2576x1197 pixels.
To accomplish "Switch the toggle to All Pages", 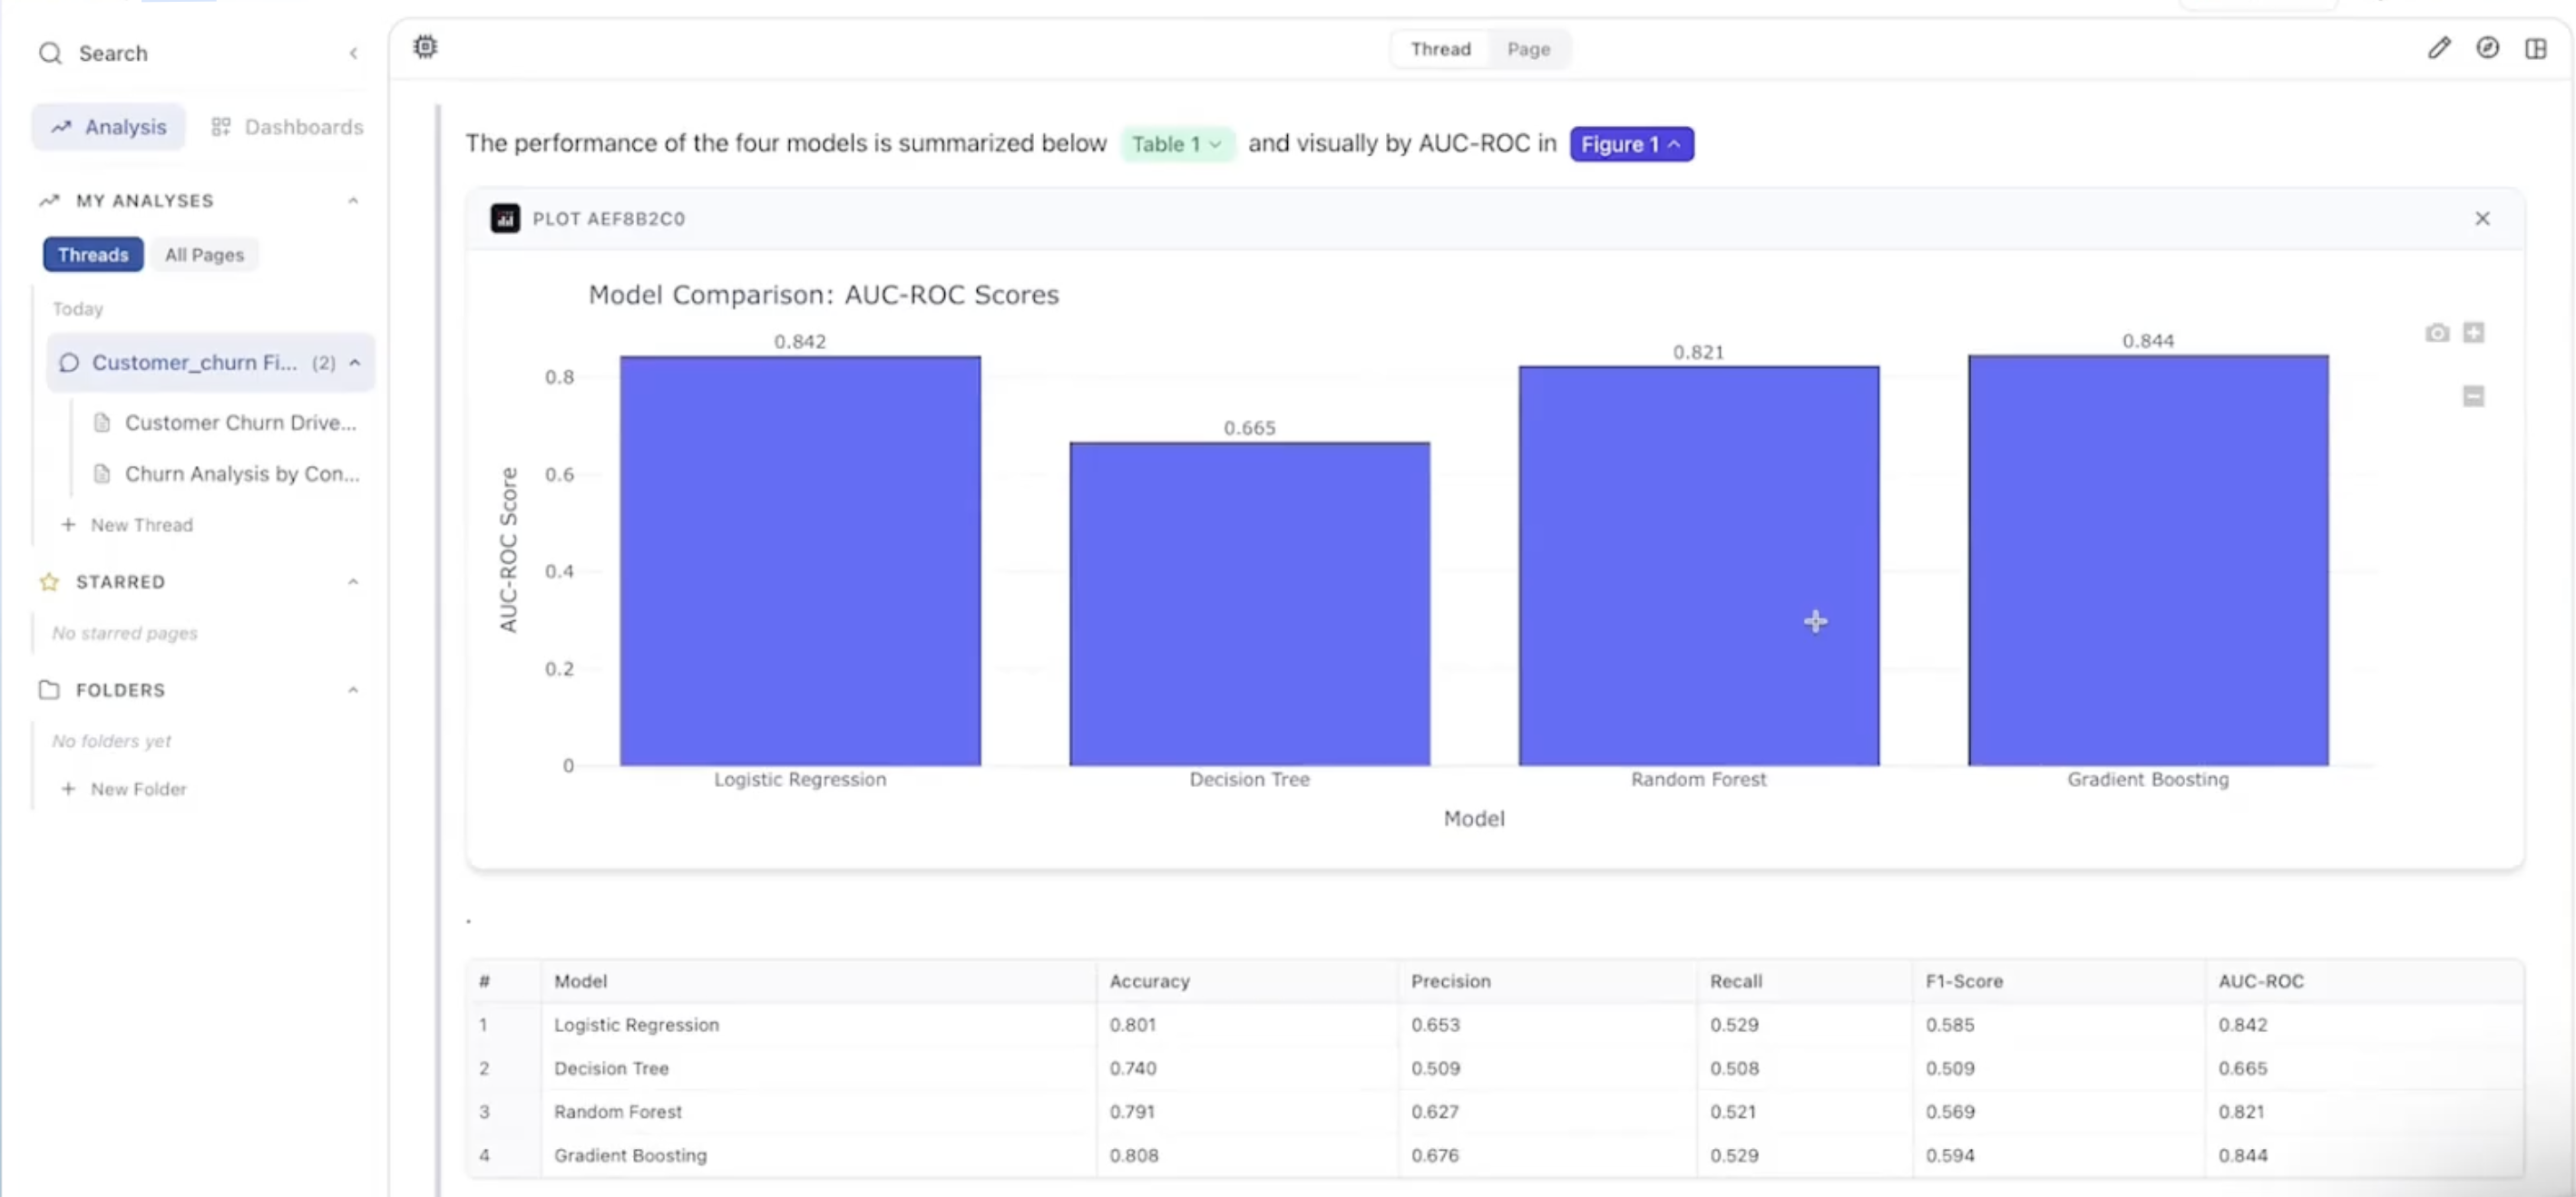I will click(204, 255).
